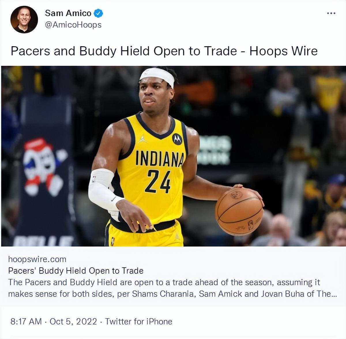
Task: Open the Buddy Hield article image
Action: point(173,156)
